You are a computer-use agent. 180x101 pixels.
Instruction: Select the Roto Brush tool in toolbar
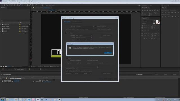coord(33,5)
